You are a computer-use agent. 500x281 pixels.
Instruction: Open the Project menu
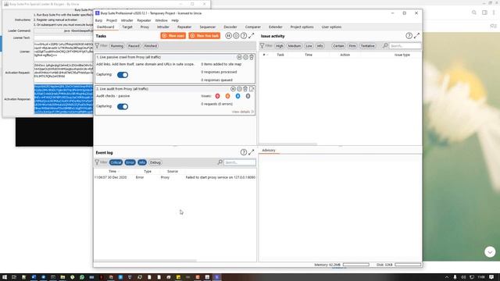[x=112, y=20]
